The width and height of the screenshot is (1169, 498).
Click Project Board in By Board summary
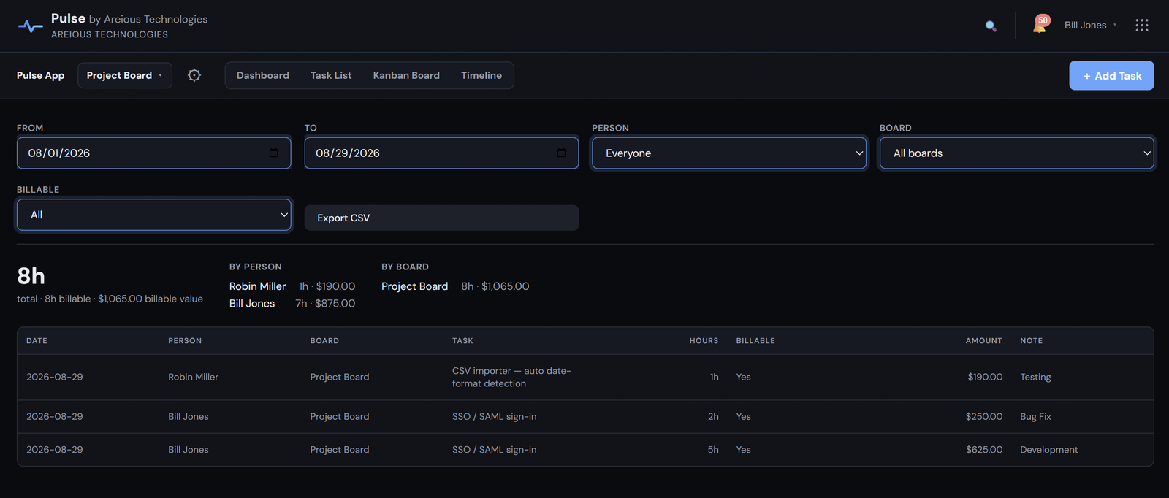(415, 286)
